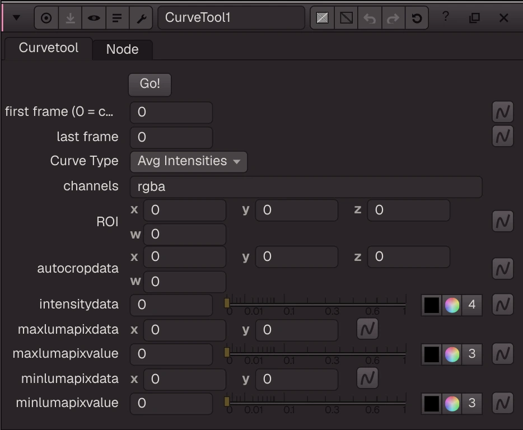This screenshot has width=523, height=430.
Task: Close the CurveTool1 properties panel
Action: [x=503, y=18]
